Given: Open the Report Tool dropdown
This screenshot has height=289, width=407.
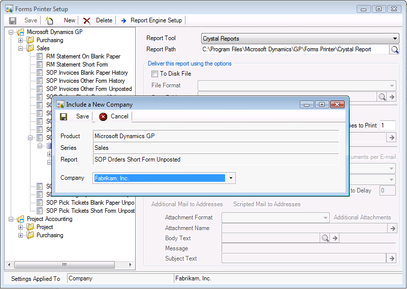Looking at the screenshot, I should [x=395, y=39].
